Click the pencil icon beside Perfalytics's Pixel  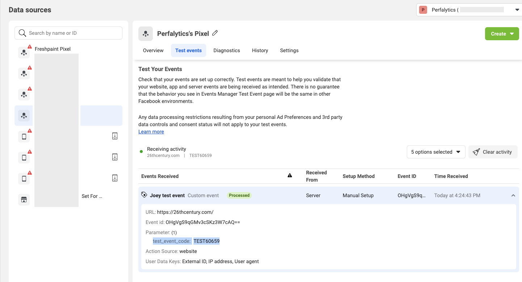(x=215, y=33)
